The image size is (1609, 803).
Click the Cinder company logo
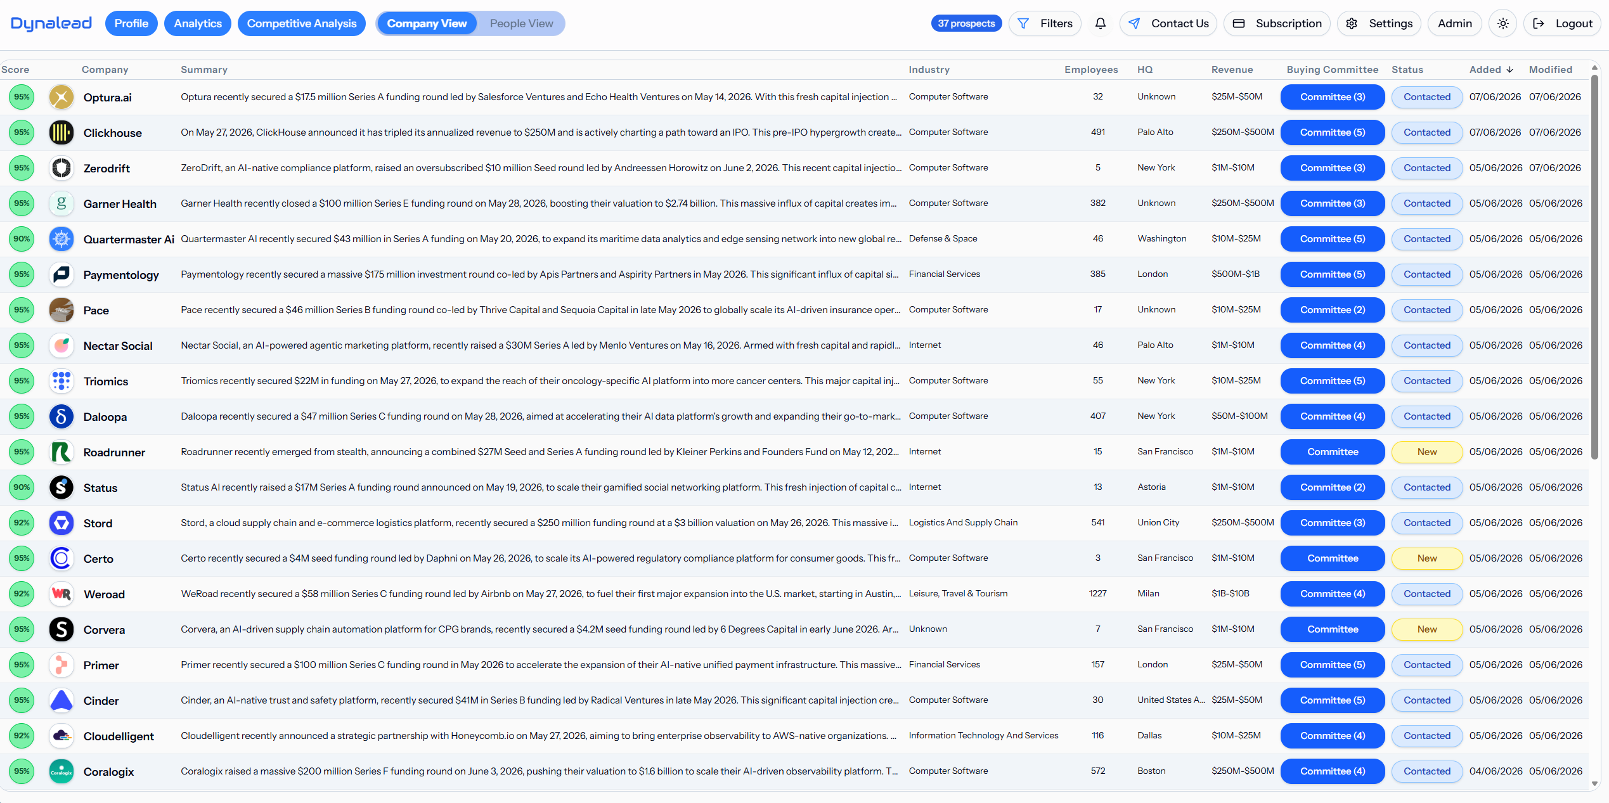coord(61,700)
